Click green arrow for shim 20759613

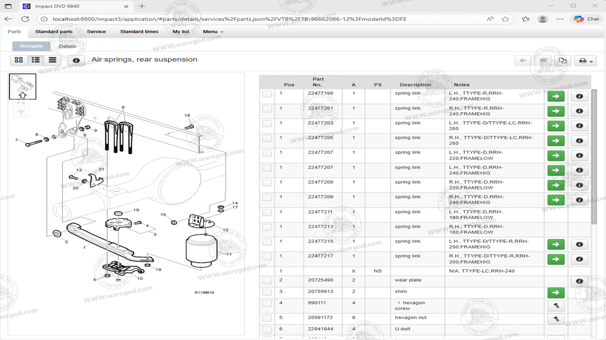pyautogui.click(x=556, y=293)
